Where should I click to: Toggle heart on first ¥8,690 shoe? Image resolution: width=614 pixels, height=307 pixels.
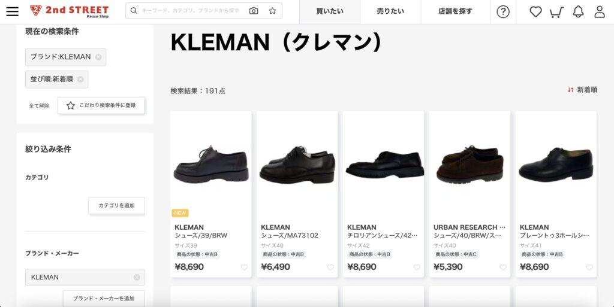click(244, 267)
